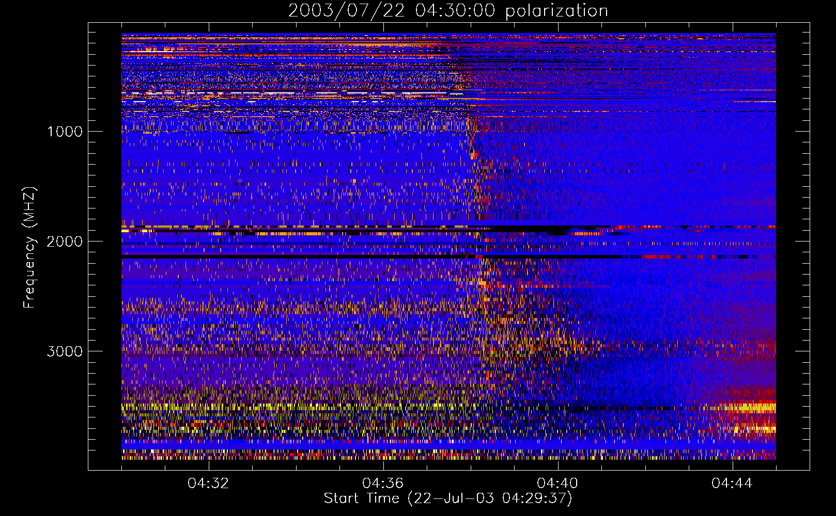Image resolution: width=836 pixels, height=516 pixels.
Task: Click the 3000 frequency tick label
Action: pyautogui.click(x=65, y=351)
